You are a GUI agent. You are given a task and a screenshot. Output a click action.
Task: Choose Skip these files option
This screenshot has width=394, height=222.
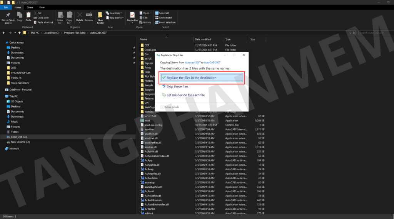pyautogui.click(x=177, y=87)
